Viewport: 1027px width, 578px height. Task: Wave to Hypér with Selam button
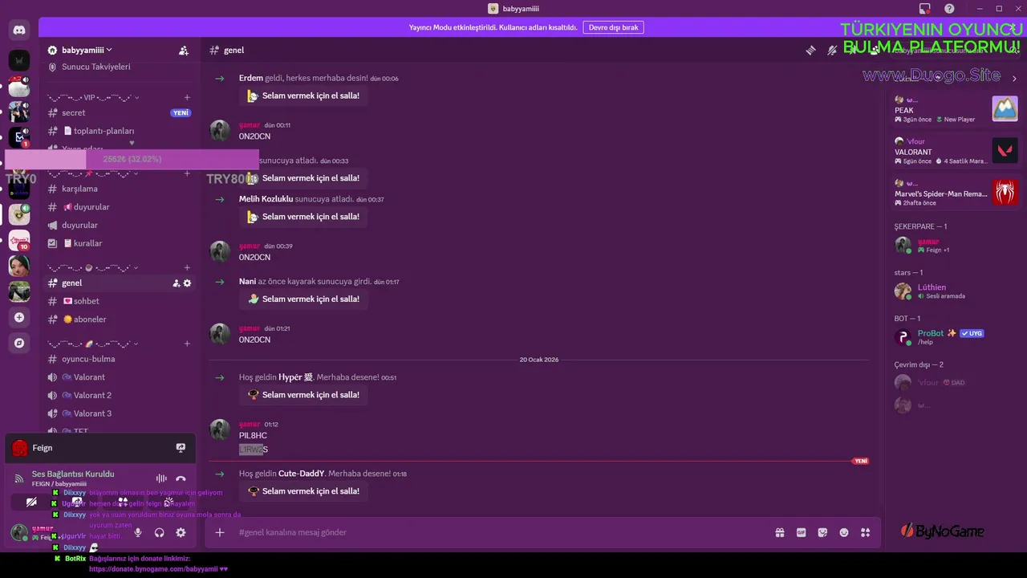[x=303, y=395]
